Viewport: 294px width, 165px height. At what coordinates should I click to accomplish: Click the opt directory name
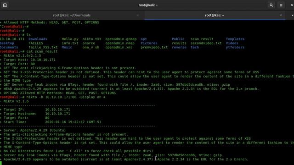pos(144,39)
